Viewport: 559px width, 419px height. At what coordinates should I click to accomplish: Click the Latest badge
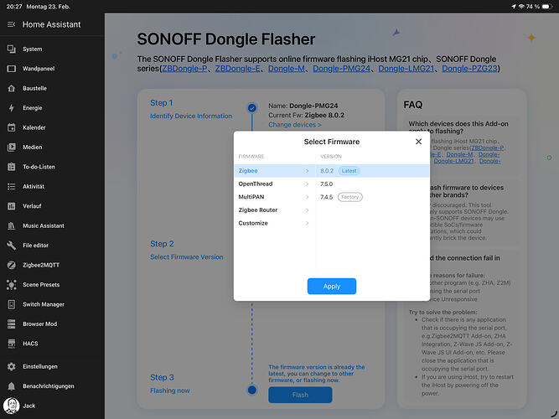(349, 171)
